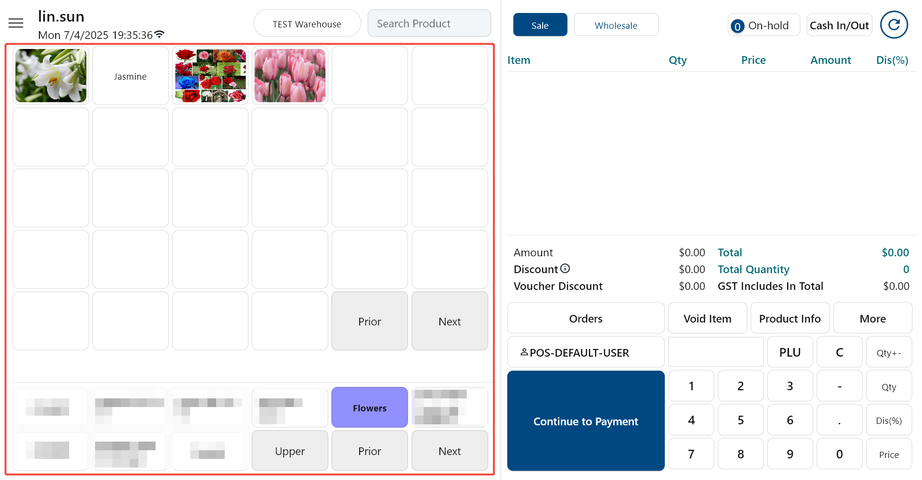Select the POS-DEFAULT-USER customer

tap(585, 352)
